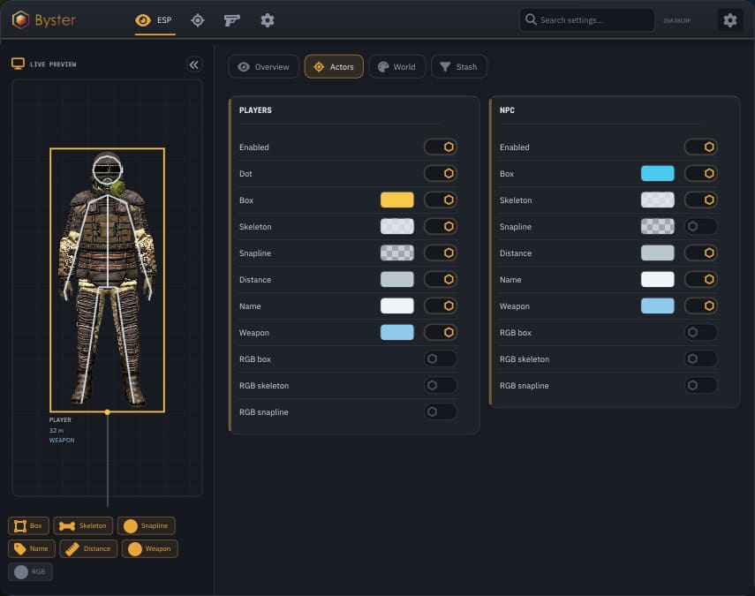Enable NPC RGB box toggle
Screen dimensions: 755x596
(700, 332)
